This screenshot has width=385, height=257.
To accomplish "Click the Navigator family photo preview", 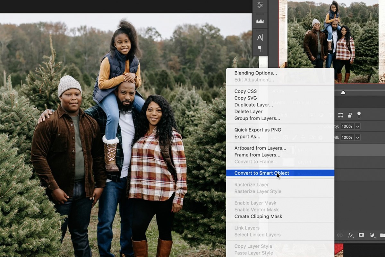I will tap(333, 42).
